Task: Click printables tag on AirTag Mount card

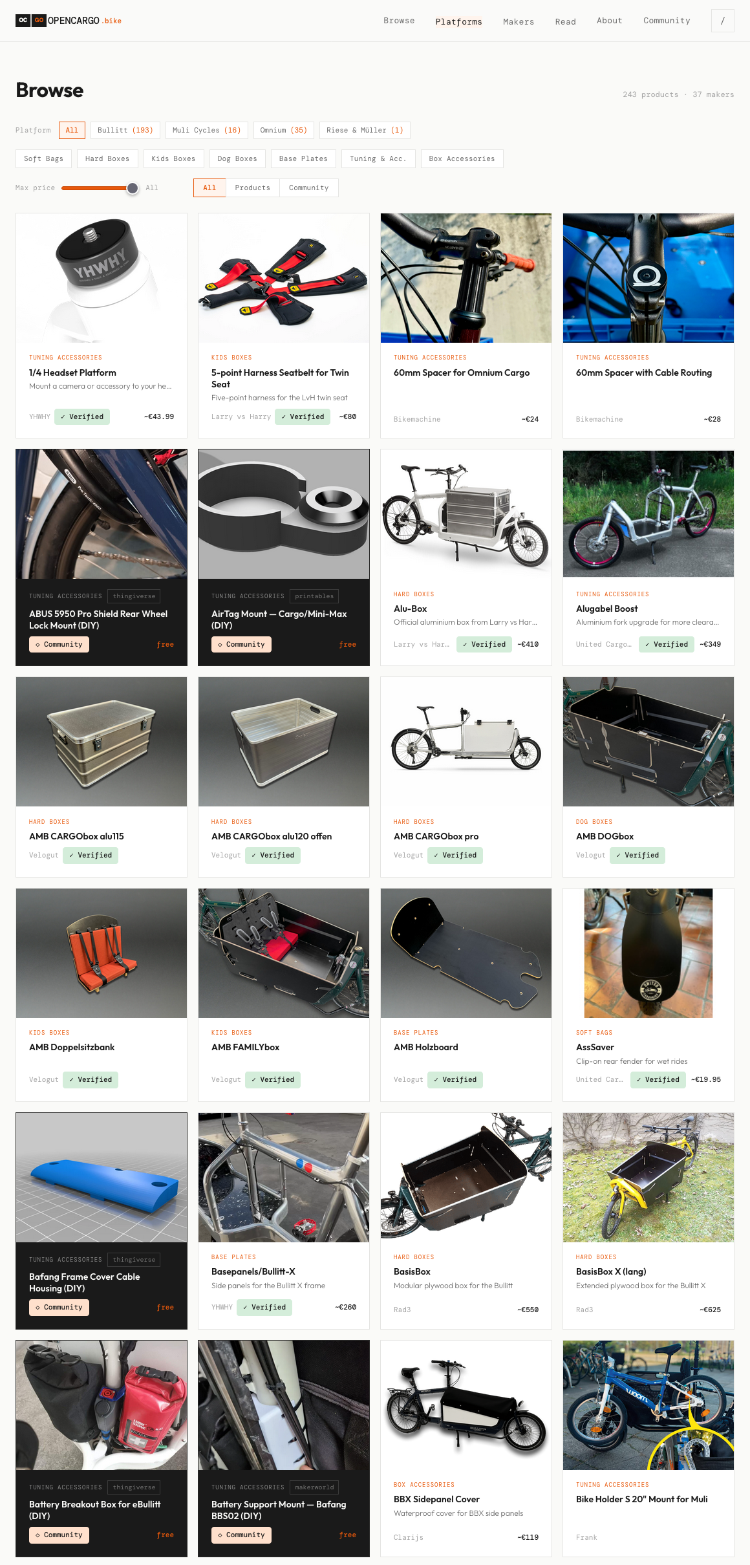Action: [314, 596]
